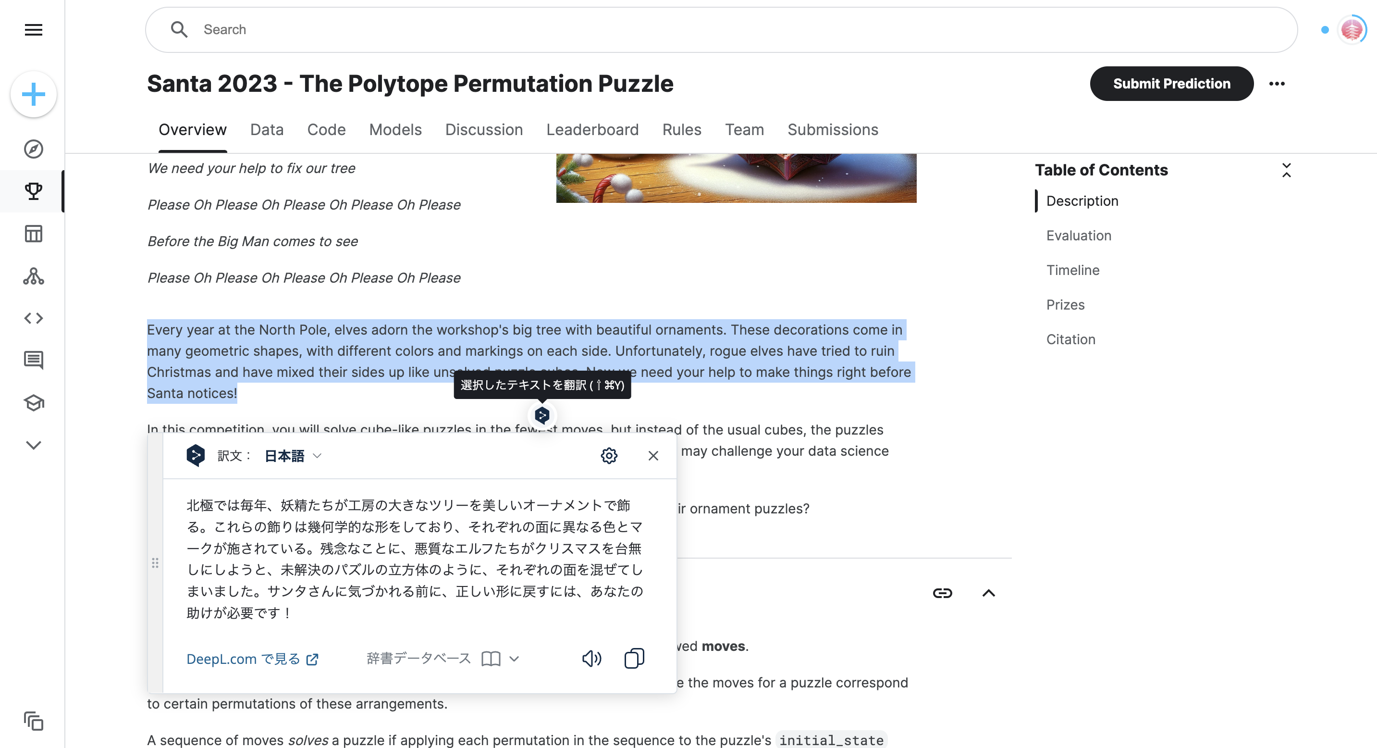Image resolution: width=1377 pixels, height=748 pixels.
Task: Copy the translated text in the DeepL popup
Action: [x=634, y=658]
